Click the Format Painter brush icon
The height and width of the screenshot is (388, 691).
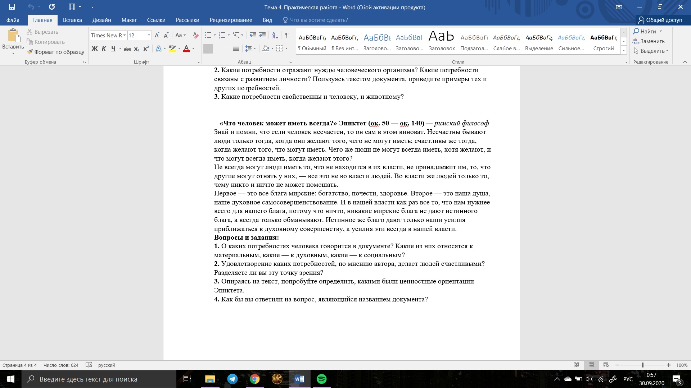[30, 52]
